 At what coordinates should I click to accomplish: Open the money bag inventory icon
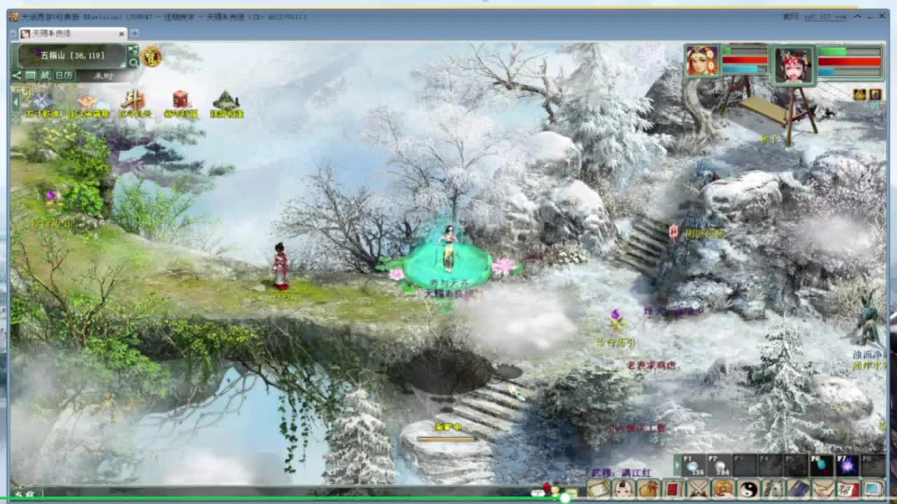(x=649, y=489)
